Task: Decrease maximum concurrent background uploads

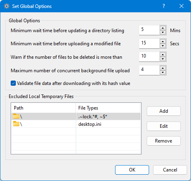Action: tap(163, 73)
